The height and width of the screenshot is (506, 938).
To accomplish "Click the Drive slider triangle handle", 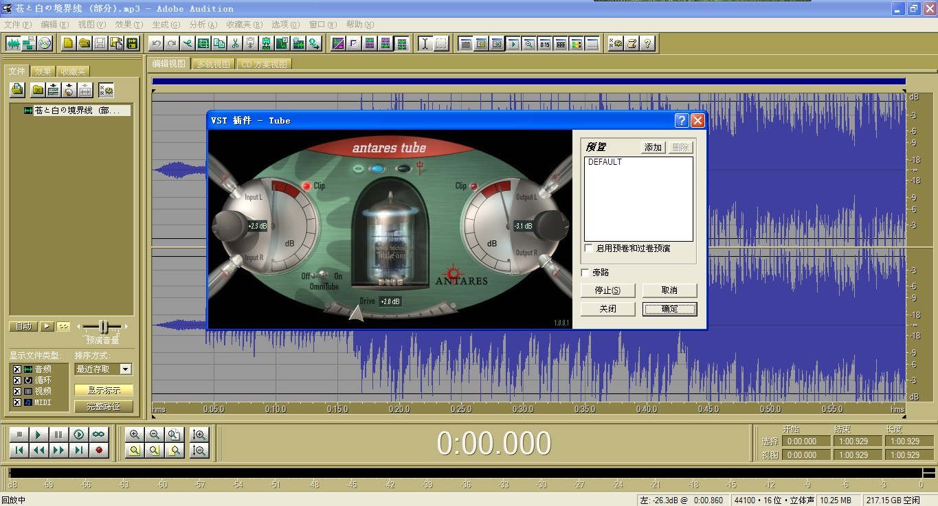I will [x=356, y=313].
